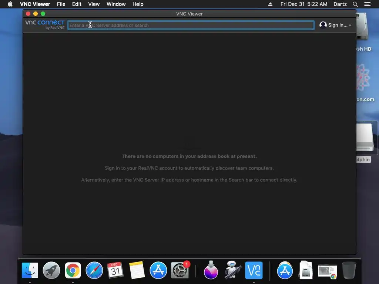Click the Dartz user name in the menu bar
379x284 pixels.
click(x=340, y=4)
